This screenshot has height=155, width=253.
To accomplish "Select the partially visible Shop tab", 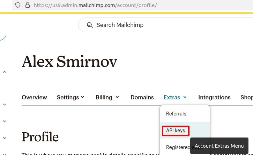I will (x=247, y=97).
